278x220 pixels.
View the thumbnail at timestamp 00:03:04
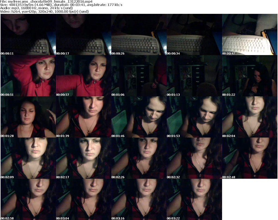click(84, 199)
